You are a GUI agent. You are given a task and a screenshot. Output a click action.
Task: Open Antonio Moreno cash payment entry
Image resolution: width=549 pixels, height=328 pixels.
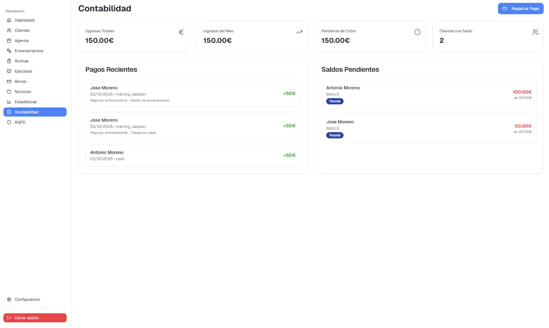tap(193, 155)
